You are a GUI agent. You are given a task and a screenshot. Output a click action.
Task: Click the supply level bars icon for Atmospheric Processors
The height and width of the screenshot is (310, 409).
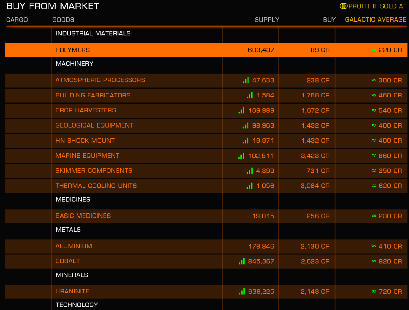[246, 80]
